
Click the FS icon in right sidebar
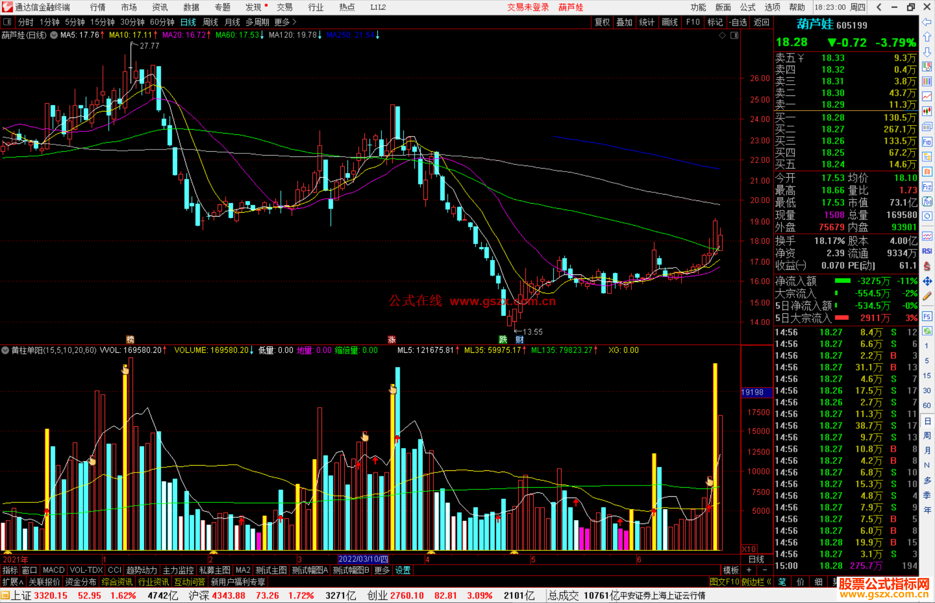927,316
